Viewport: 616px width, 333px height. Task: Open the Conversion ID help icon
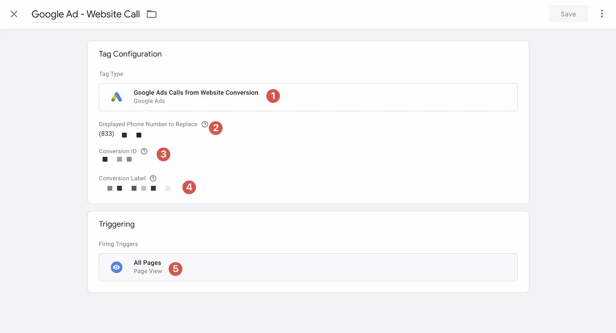coord(144,151)
